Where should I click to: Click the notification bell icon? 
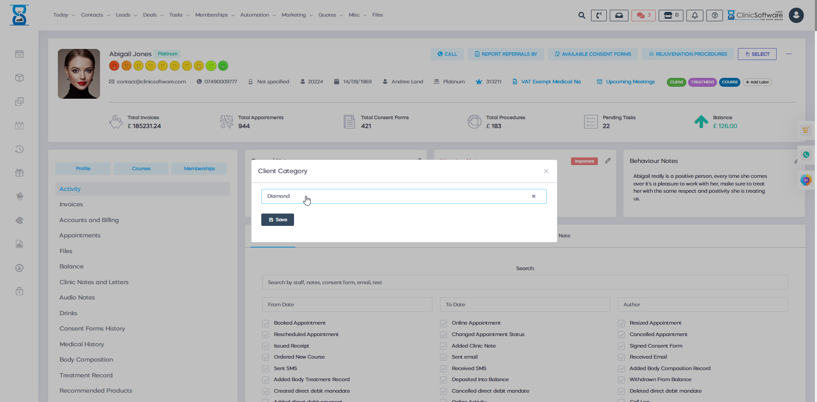[x=694, y=15]
